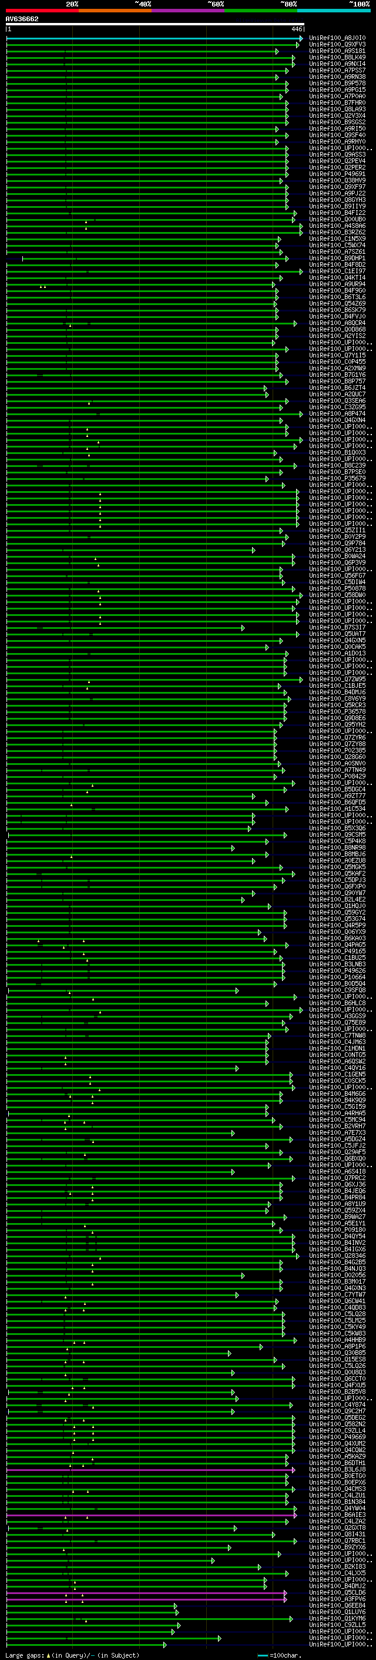This screenshot has width=376, height=1660.
Task: Select the UniRef100_A6QSW2 label
Action: (337, 1061)
